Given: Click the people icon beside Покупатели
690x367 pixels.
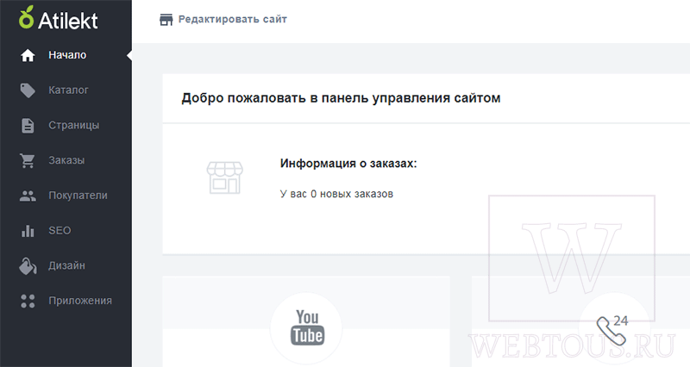Looking at the screenshot, I should 28,196.
